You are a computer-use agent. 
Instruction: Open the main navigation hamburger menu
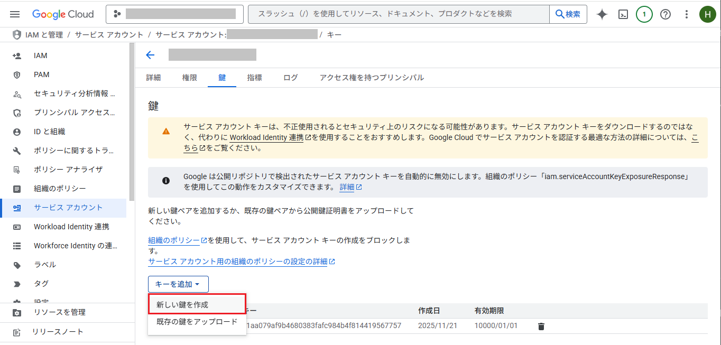15,14
